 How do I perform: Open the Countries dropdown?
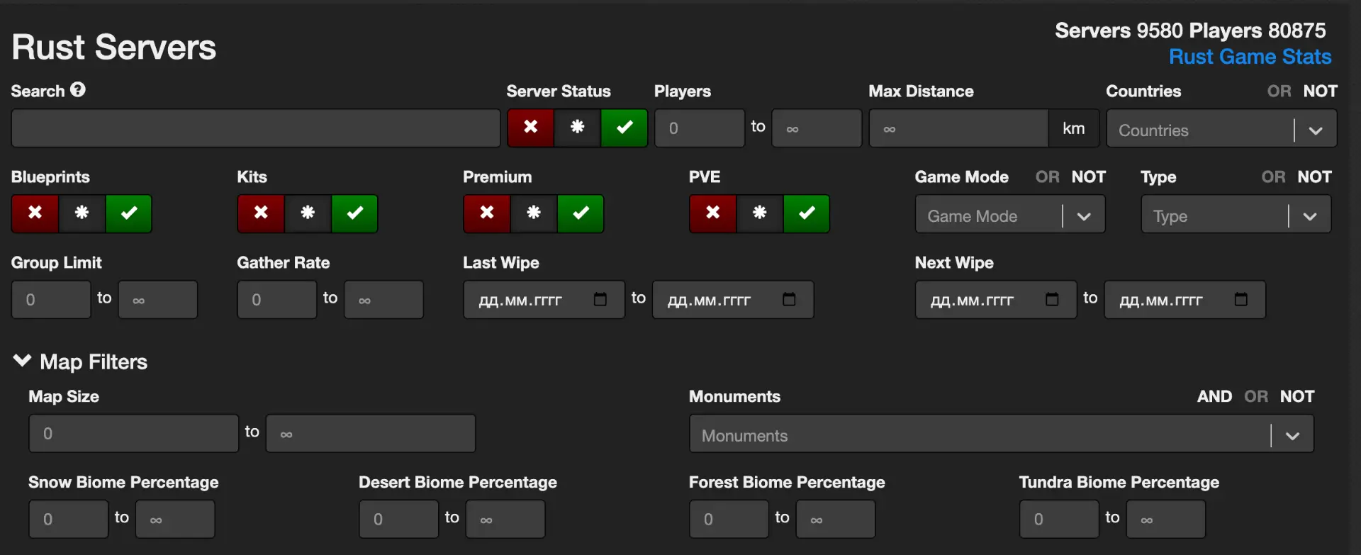pyautogui.click(x=1221, y=128)
